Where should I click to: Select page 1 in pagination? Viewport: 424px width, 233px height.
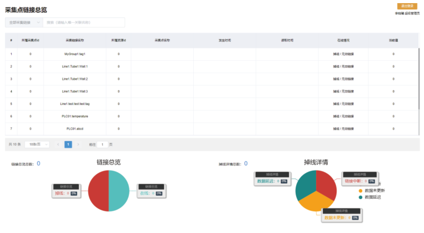(x=68, y=144)
